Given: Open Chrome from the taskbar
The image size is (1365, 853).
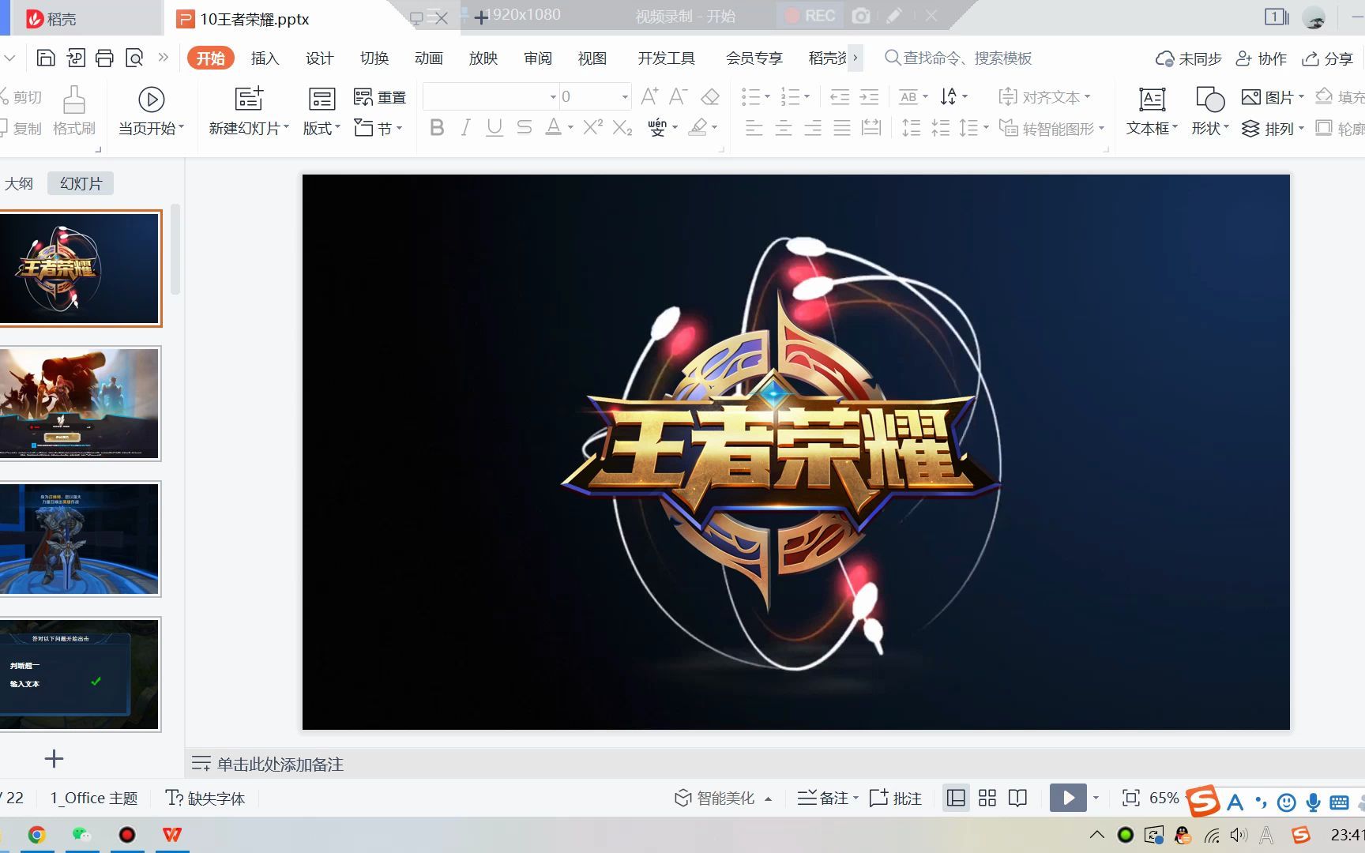Looking at the screenshot, I should [36, 835].
